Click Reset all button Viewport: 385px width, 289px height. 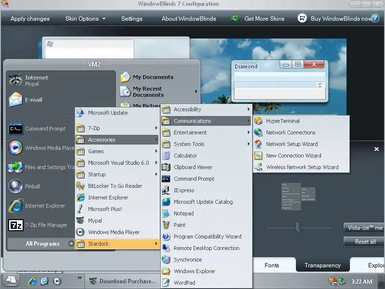tap(364, 242)
